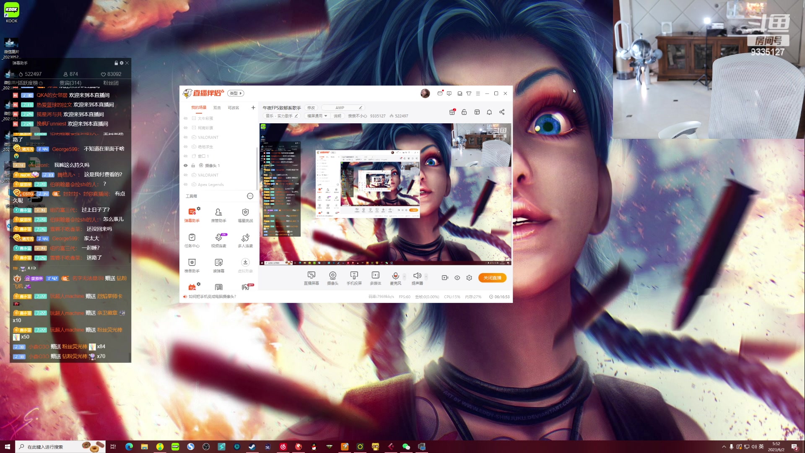
Task: Open the 横屏通用 dropdown
Action: [317, 116]
